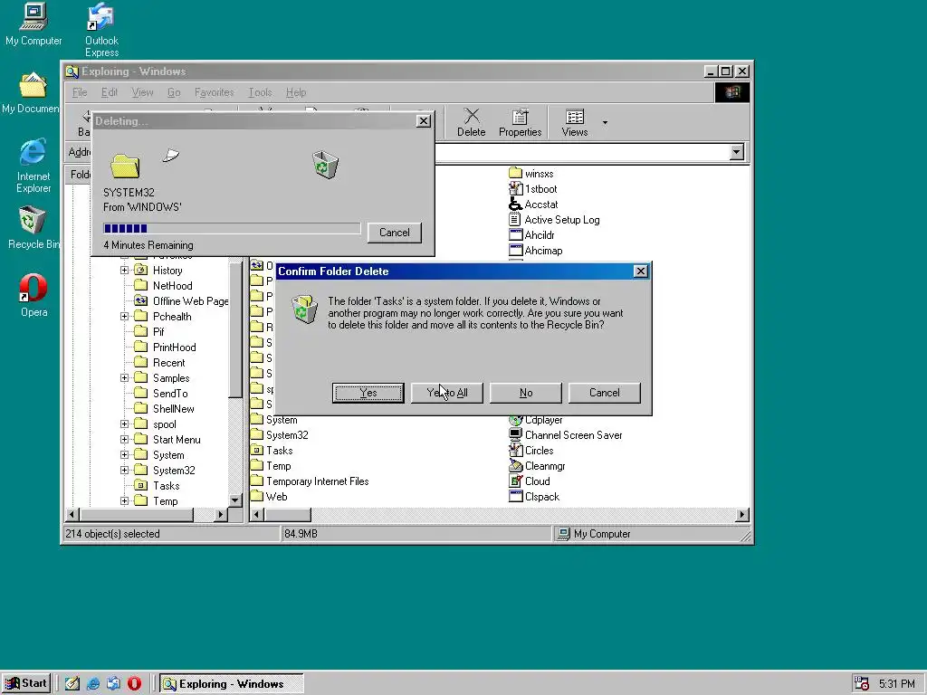The width and height of the screenshot is (927, 695).
Task: Click Yes to All button
Action: click(447, 393)
